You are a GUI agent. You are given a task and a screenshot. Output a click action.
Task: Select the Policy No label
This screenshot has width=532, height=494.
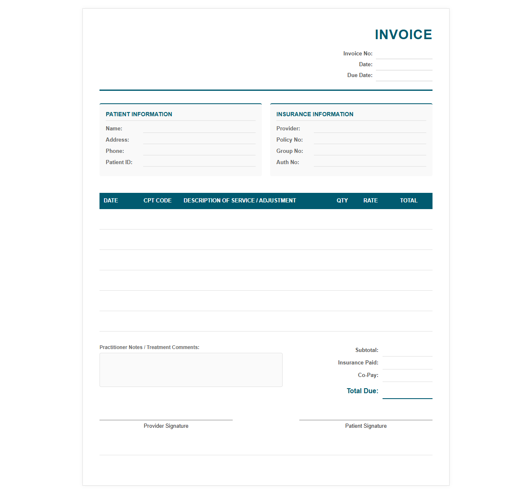tap(290, 140)
